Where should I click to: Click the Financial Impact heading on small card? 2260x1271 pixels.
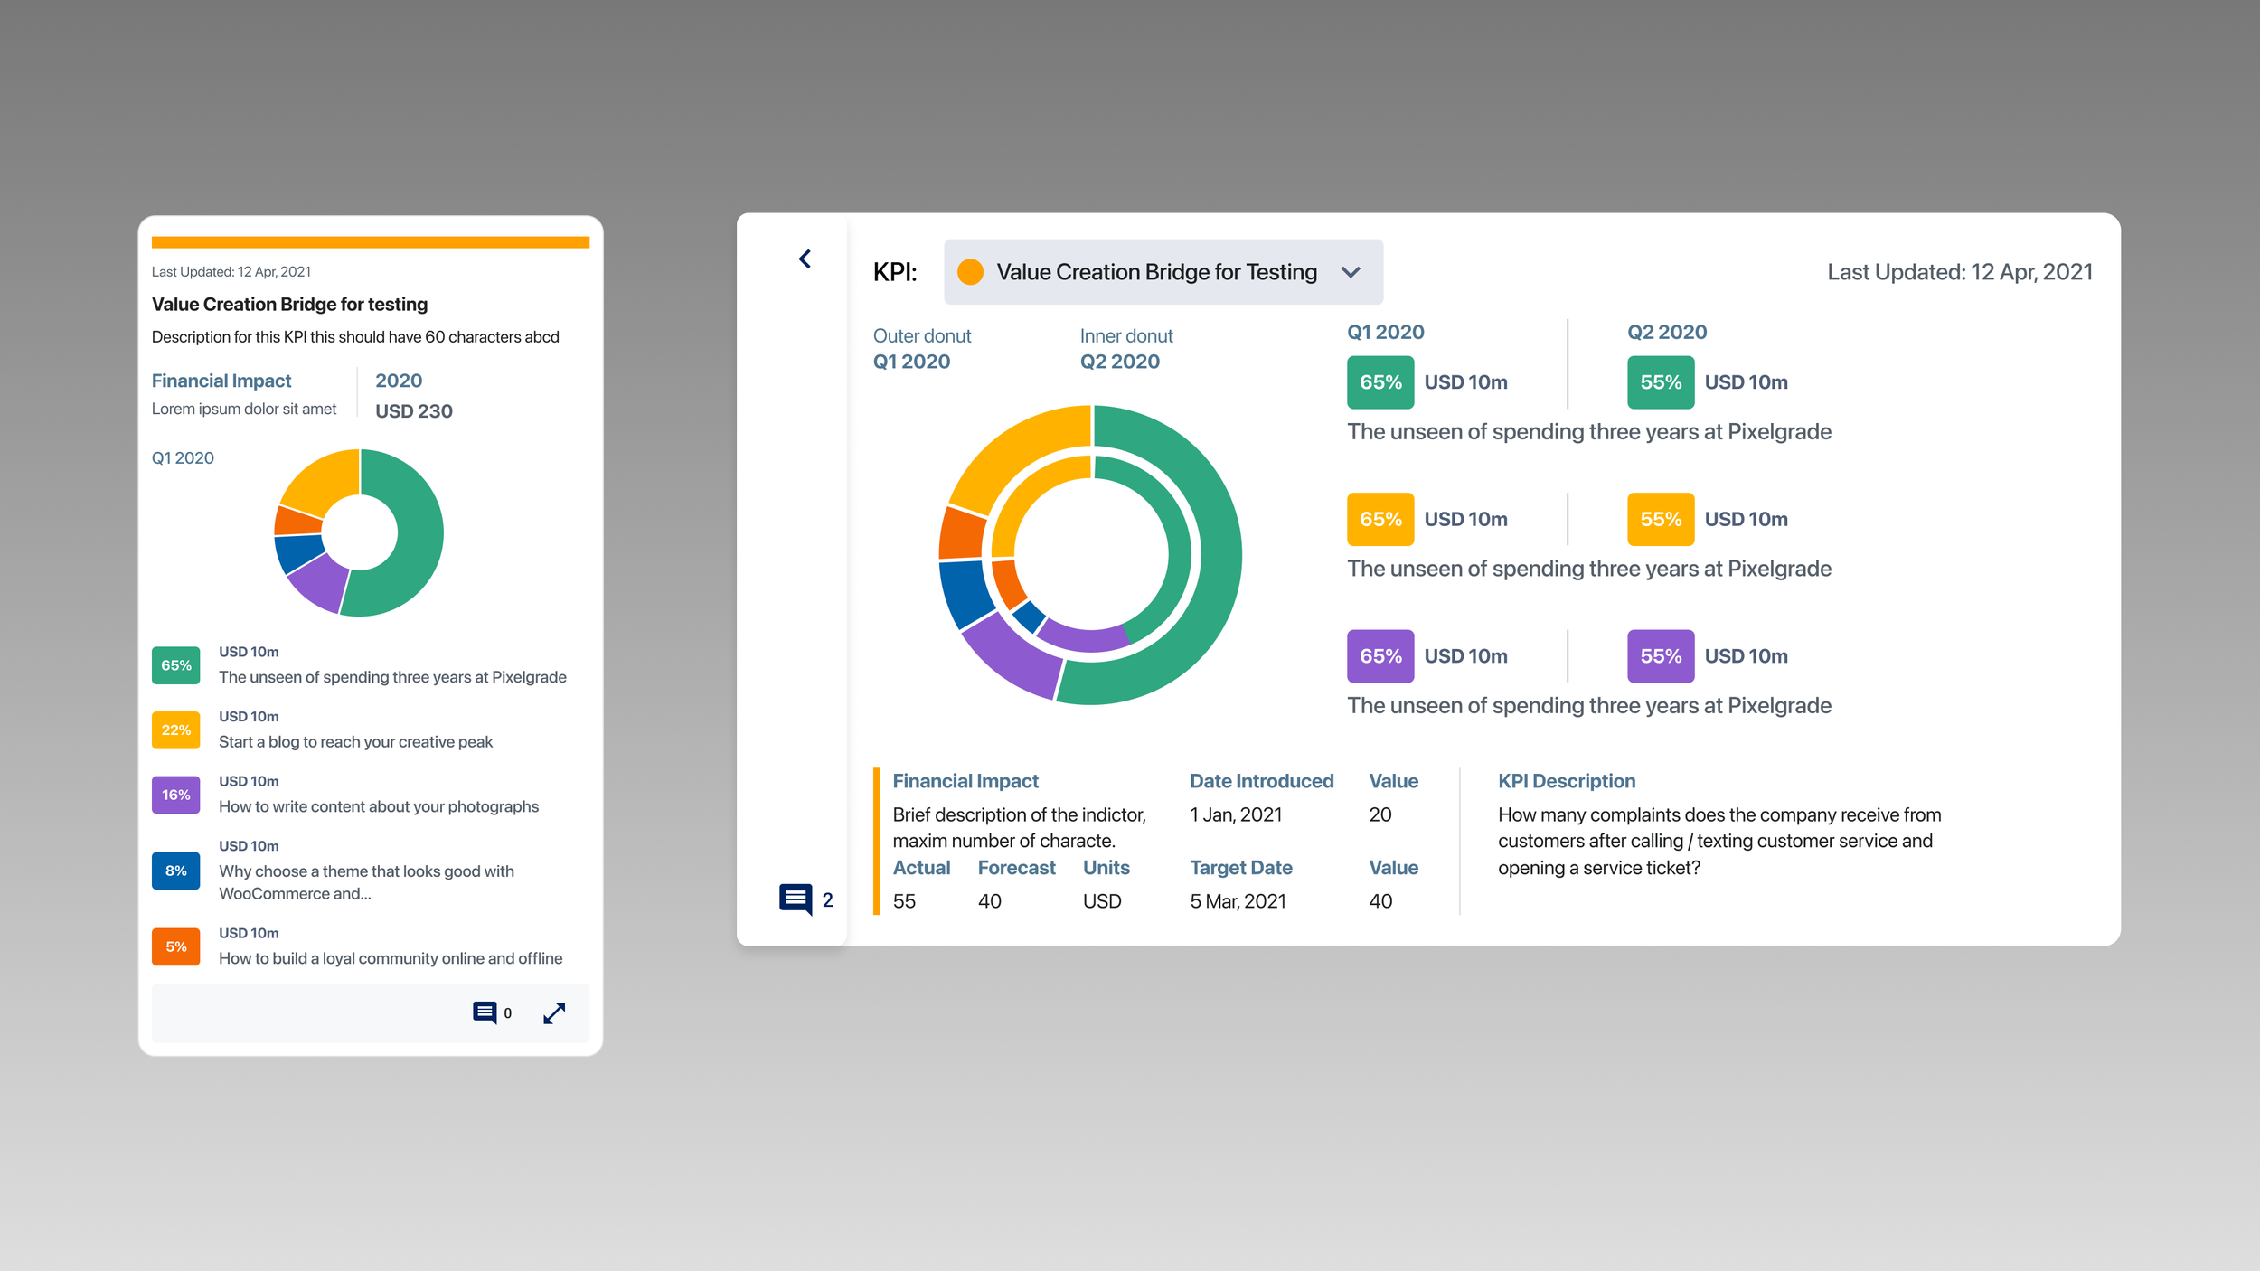point(221,381)
